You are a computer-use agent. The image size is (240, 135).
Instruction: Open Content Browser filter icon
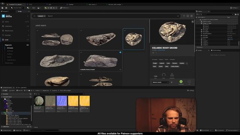click(x=35, y=94)
